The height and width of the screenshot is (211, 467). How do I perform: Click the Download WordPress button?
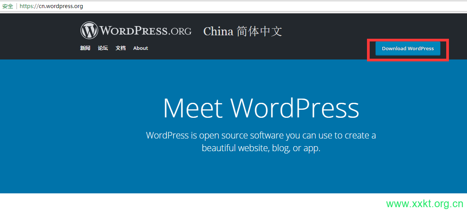408,49
